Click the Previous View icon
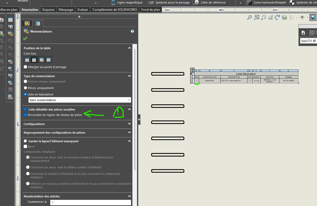 coord(271,17)
